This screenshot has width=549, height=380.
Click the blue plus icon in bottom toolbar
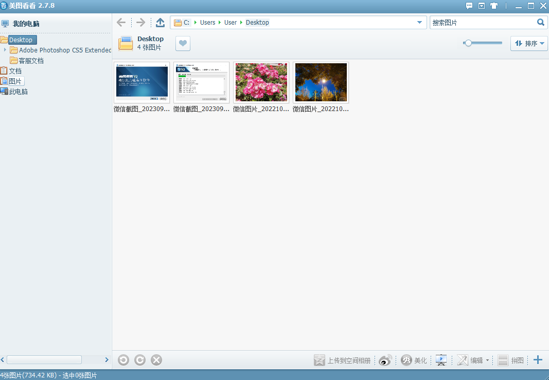[x=538, y=360]
